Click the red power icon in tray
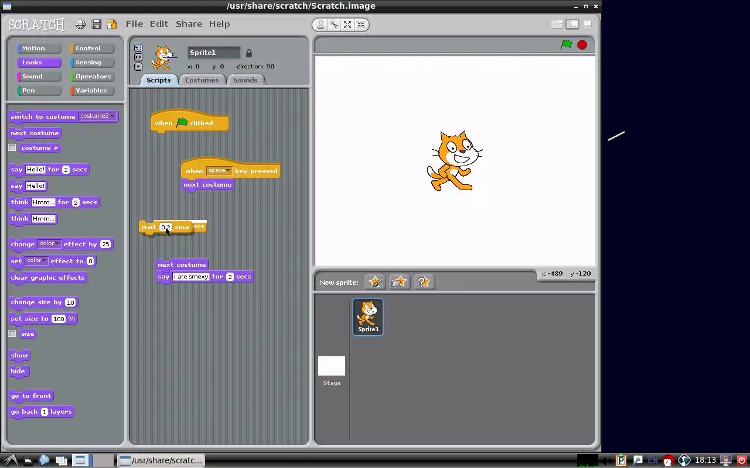Viewport: 750px width, 468px height. coord(742,460)
